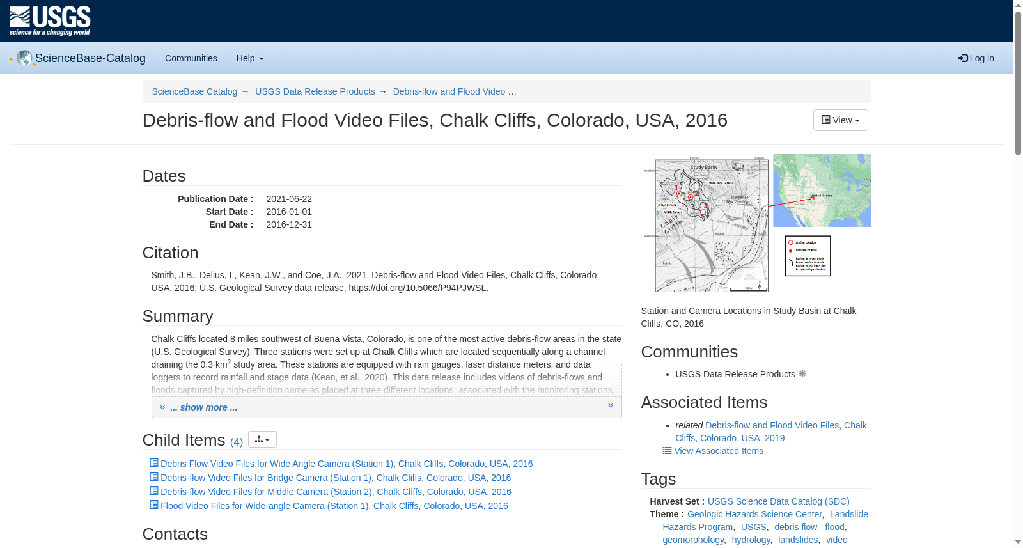Click the geomorphology tag
This screenshot has width=1023, height=548.
pos(693,540)
